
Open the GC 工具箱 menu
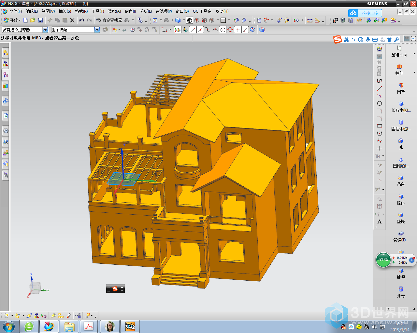click(202, 11)
